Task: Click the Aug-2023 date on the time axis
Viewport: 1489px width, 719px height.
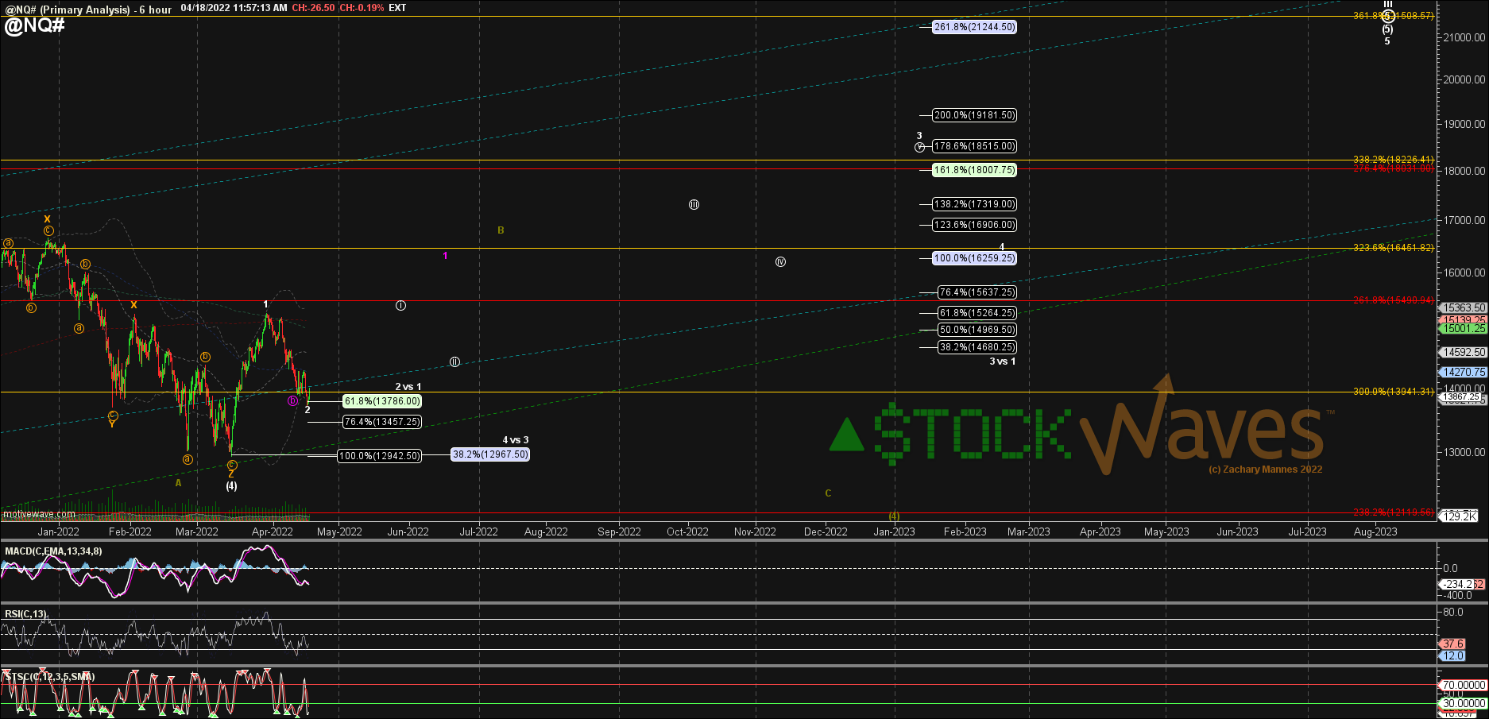Action: tap(1375, 532)
